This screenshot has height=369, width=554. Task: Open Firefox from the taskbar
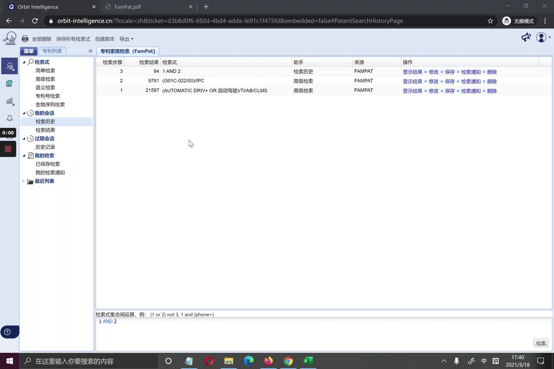pyautogui.click(x=268, y=361)
